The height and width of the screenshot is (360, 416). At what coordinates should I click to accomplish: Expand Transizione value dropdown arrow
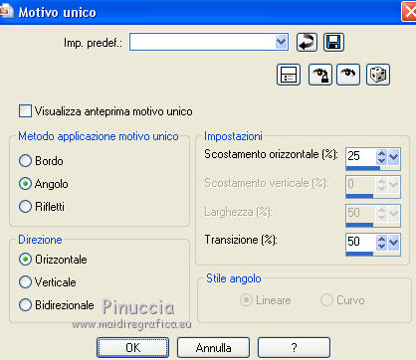pos(393,242)
